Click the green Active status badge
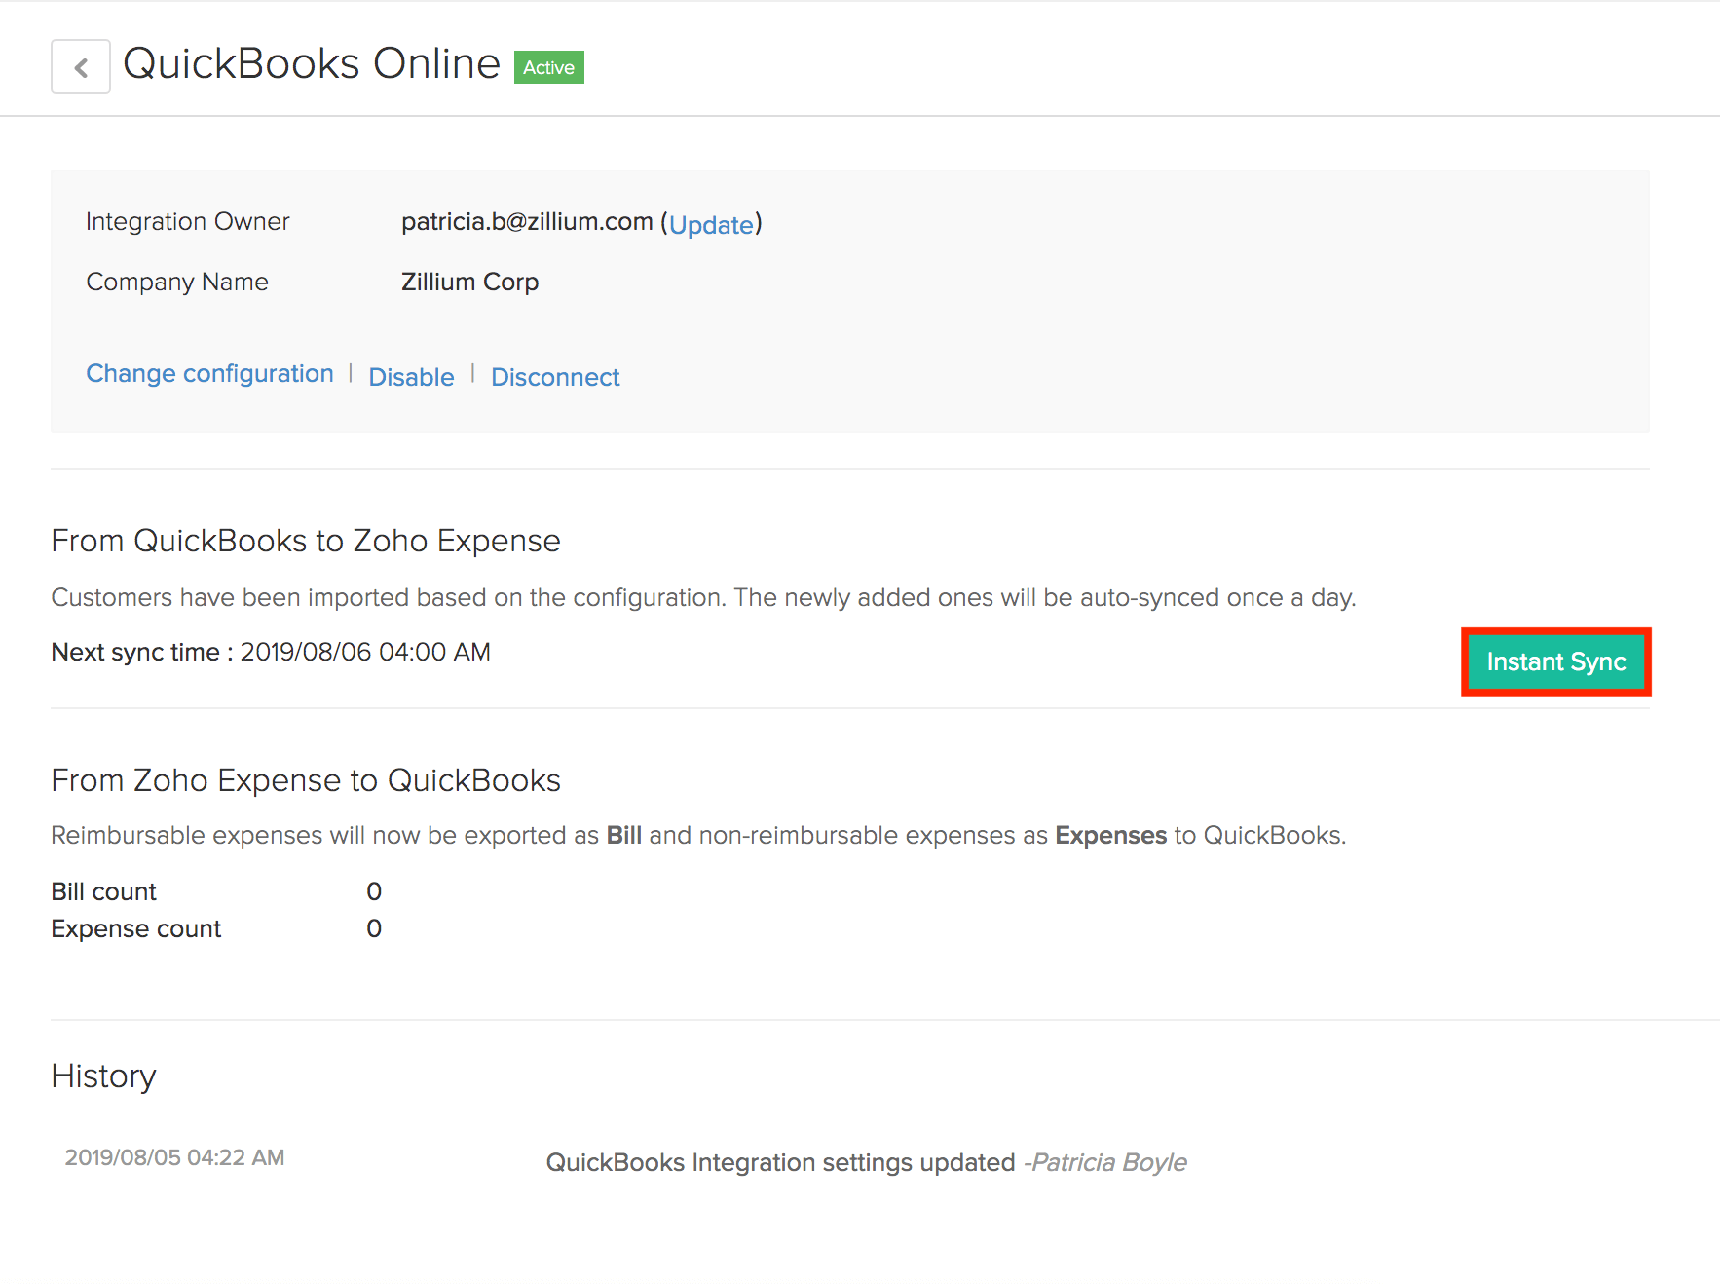Screen dimensions: 1720x1284 [548, 67]
